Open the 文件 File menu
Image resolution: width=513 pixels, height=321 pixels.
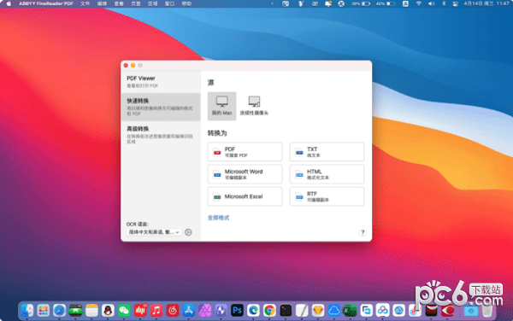(85, 3)
